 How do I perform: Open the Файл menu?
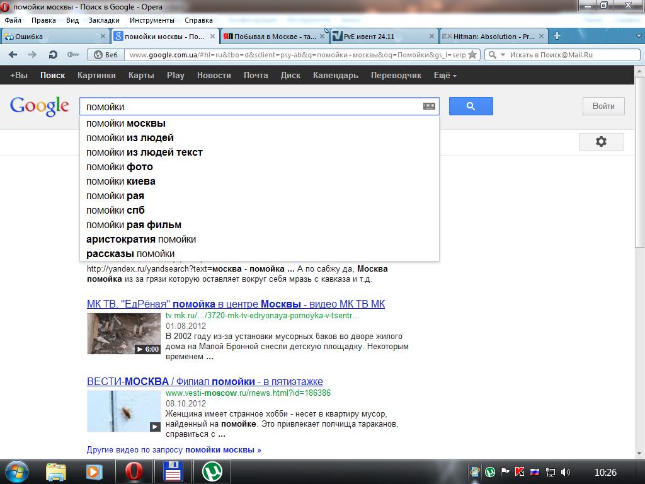coord(13,20)
